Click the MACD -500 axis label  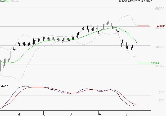tap(161, 100)
